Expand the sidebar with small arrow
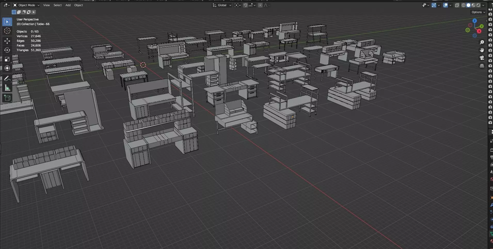This screenshot has width=493, height=249. click(x=487, y=21)
